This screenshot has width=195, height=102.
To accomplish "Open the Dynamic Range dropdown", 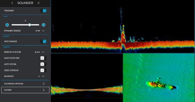I will [43, 31].
